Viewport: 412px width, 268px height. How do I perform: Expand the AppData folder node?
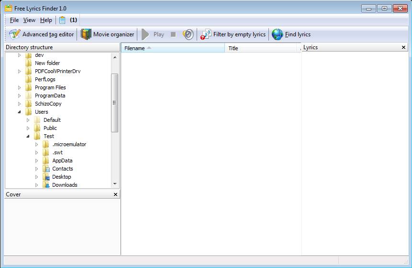37,161
